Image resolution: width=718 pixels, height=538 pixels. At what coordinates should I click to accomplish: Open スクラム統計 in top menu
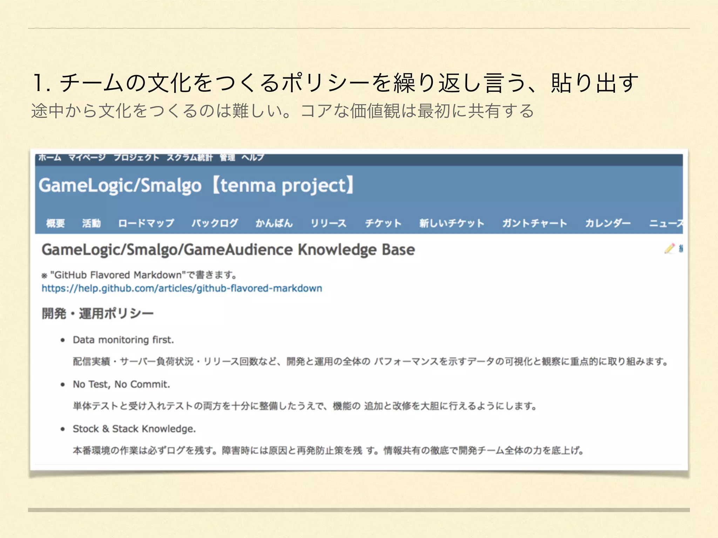click(x=189, y=158)
